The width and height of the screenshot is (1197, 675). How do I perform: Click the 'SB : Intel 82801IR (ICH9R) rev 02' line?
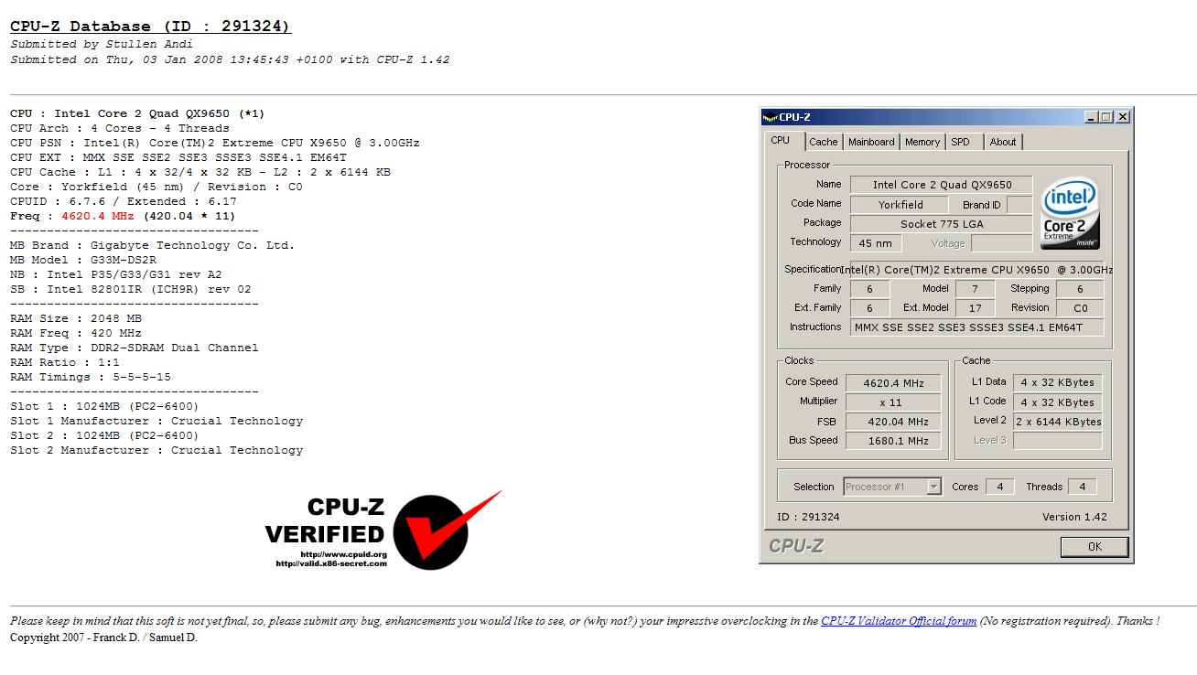point(131,289)
